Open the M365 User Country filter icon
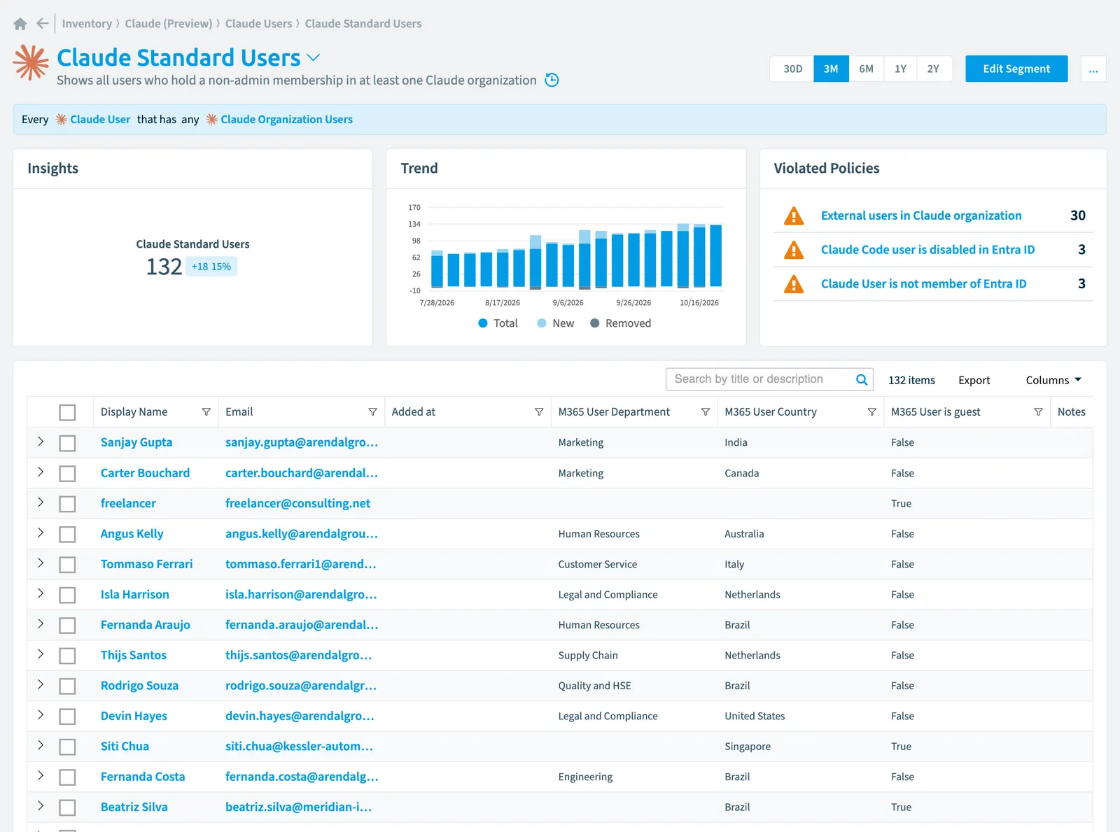Image resolution: width=1120 pixels, height=832 pixels. pos(871,412)
